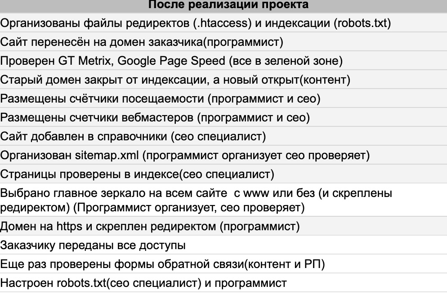Select the last row Настроен robots.txt

tap(143, 283)
